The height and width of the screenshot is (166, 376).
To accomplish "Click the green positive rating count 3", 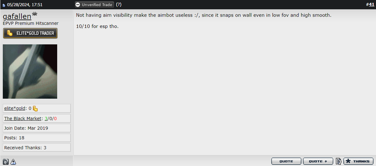I will tap(46, 118).
